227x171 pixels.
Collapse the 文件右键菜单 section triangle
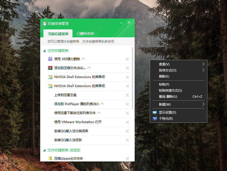click(x=44, y=51)
